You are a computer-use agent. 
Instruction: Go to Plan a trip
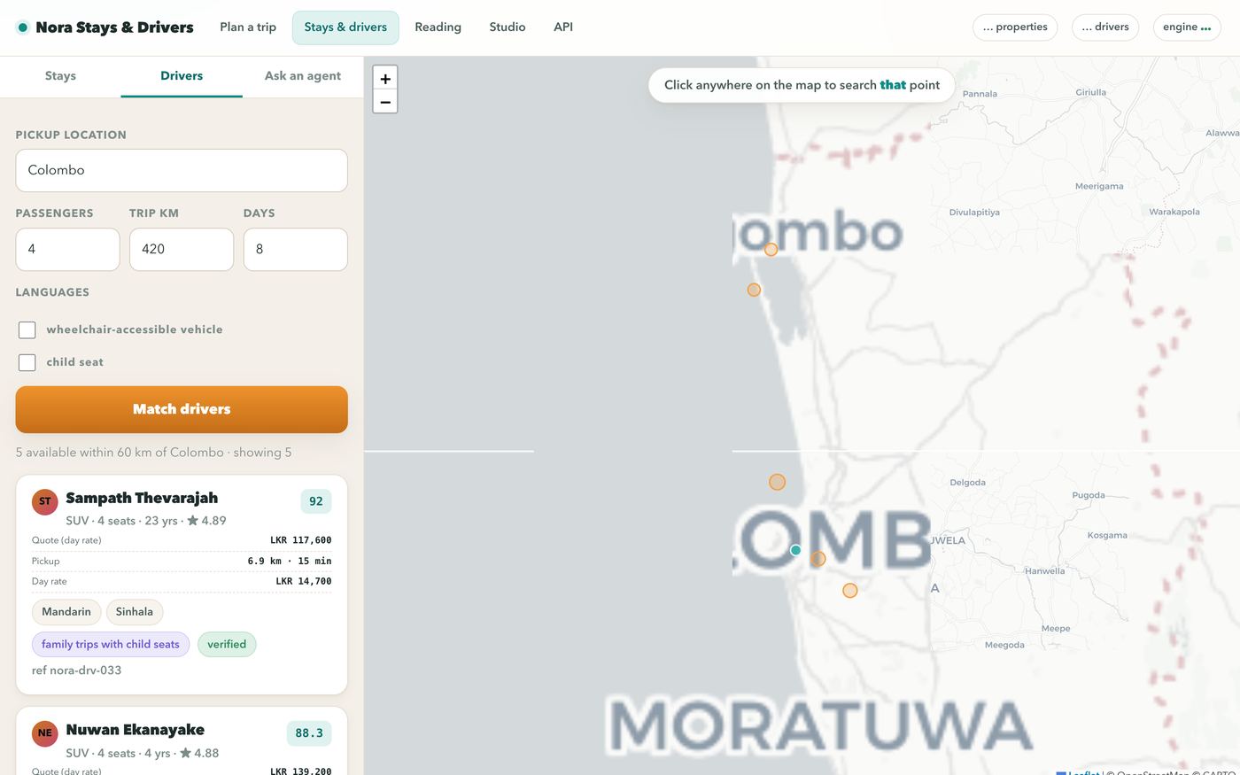pyautogui.click(x=248, y=27)
